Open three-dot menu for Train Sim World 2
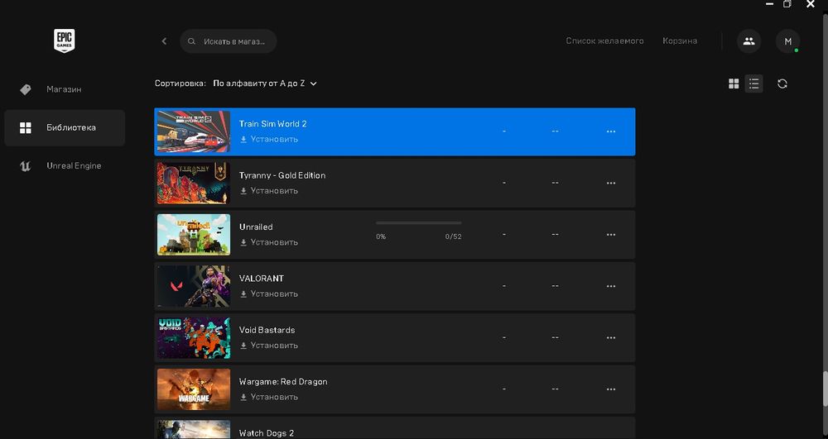This screenshot has width=828, height=439. tap(611, 131)
